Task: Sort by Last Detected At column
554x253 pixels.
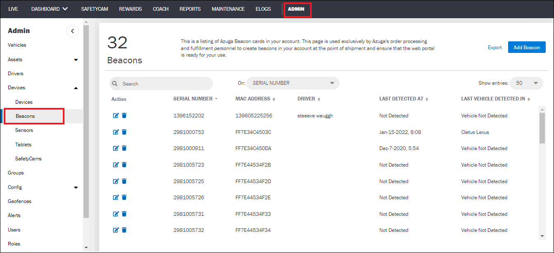Action: click(x=404, y=99)
